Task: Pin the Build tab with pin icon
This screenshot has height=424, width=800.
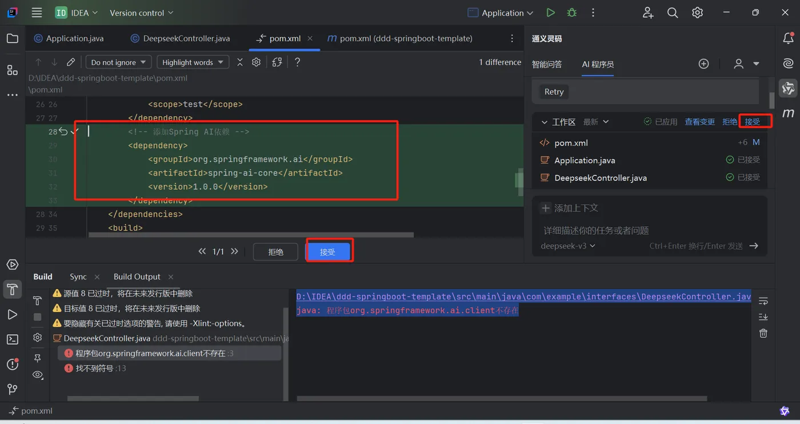Action: coord(38,358)
